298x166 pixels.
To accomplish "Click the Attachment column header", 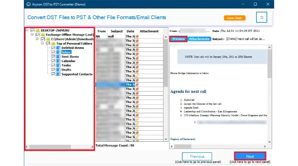I will coord(149,31).
